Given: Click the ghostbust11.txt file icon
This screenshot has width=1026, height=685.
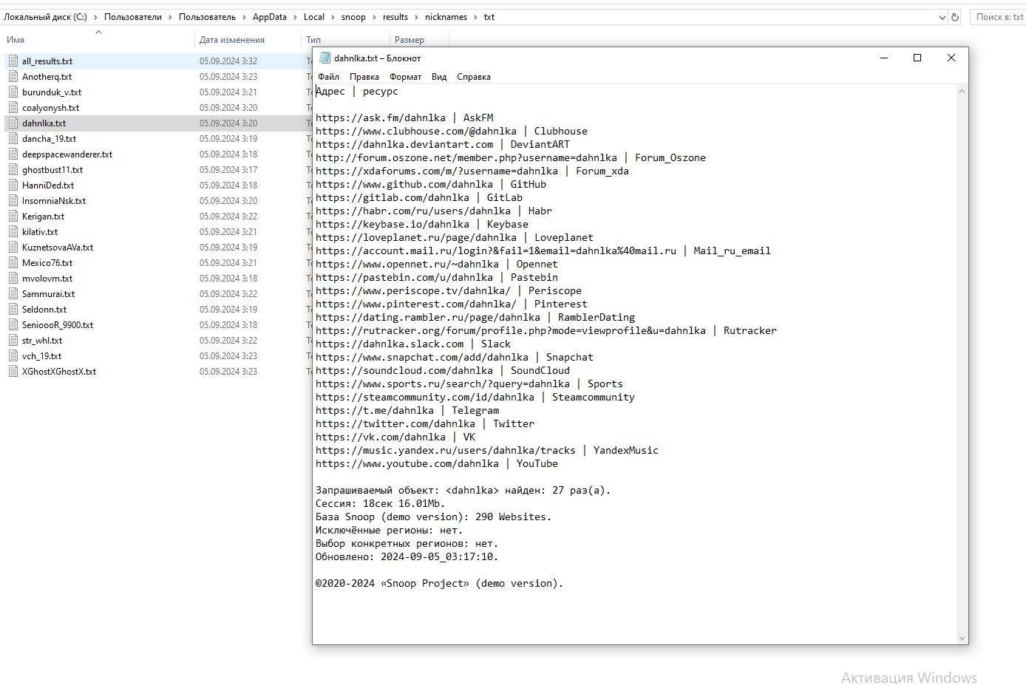Looking at the screenshot, I should click(x=13, y=169).
